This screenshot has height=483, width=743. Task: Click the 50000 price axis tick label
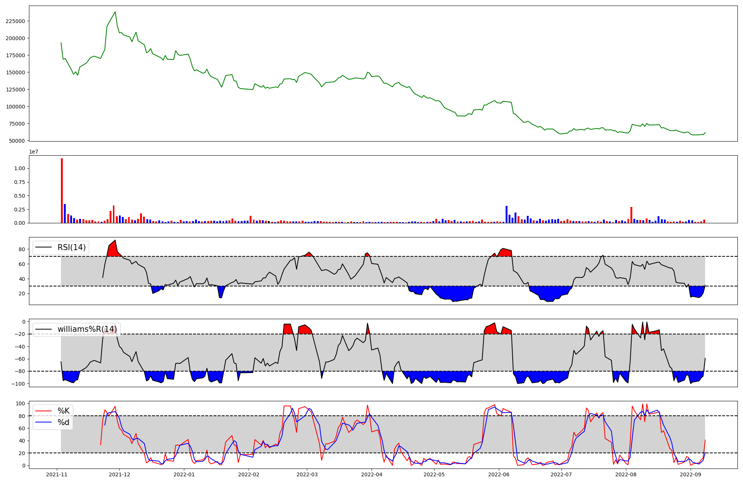(17, 141)
